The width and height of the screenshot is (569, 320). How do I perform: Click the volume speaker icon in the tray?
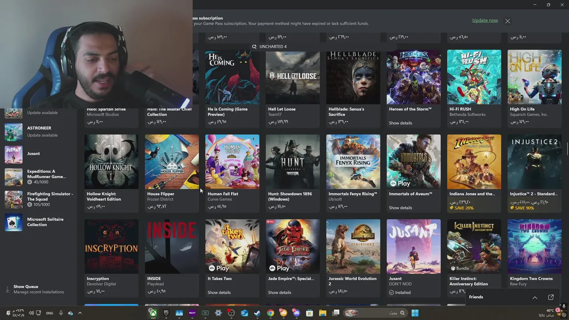pos(31,313)
